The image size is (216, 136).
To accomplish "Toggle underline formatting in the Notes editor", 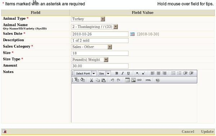I will click(128, 73).
